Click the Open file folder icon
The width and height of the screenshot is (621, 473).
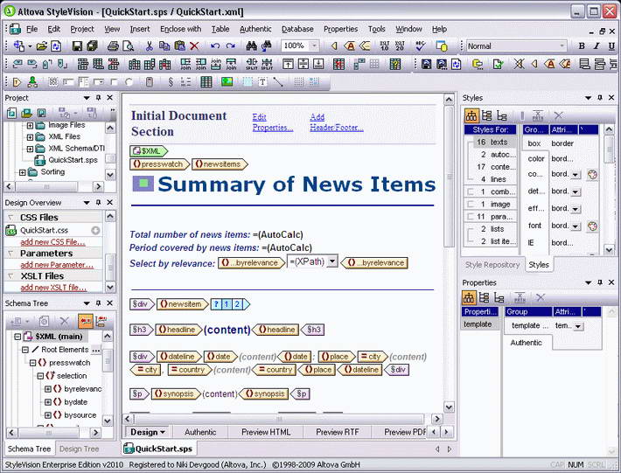tap(41, 46)
